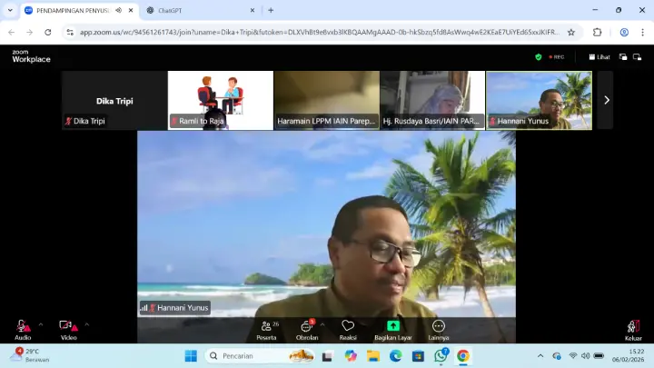
Task: Bookmark this page with star icon
Action: pyautogui.click(x=571, y=32)
